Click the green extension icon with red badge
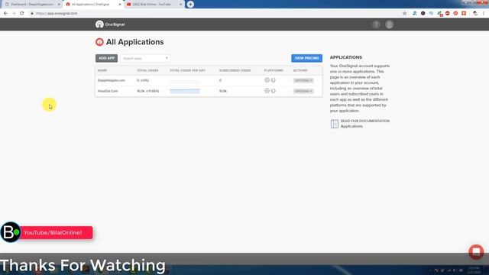This screenshot has height=275, width=489. (439, 14)
